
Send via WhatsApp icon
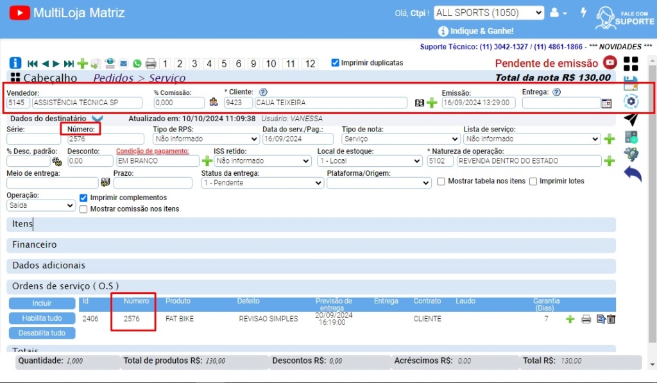coord(137,64)
